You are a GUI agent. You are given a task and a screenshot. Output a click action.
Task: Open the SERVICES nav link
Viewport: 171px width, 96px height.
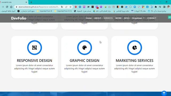pyautogui.click(x=108, y=18)
